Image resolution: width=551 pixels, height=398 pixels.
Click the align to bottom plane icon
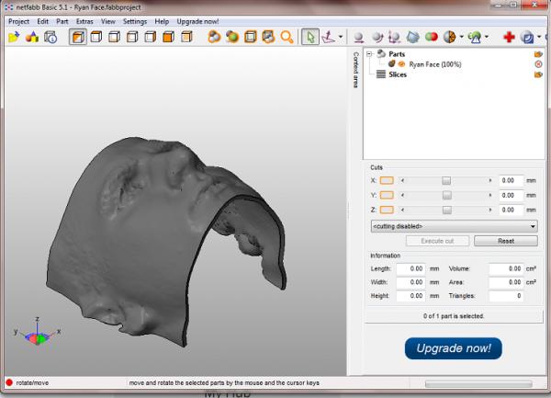tap(329, 37)
